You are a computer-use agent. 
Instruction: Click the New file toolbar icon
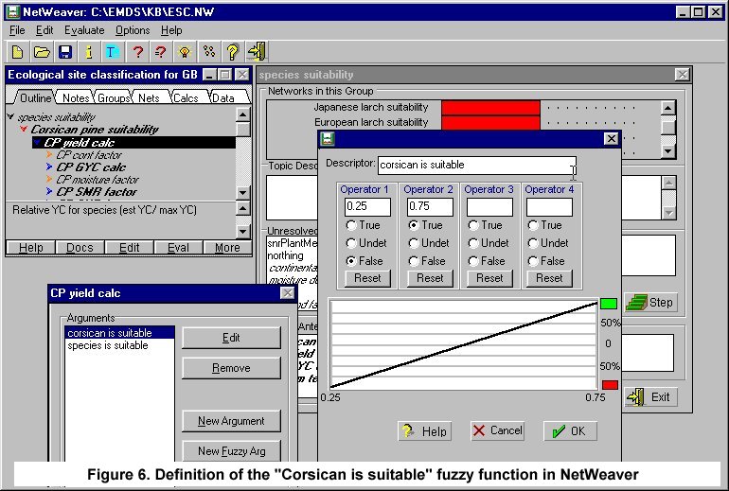(x=18, y=52)
